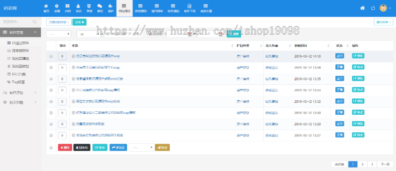Click the blue 正常 status badge in first row
396x171 pixels.
click(x=339, y=56)
